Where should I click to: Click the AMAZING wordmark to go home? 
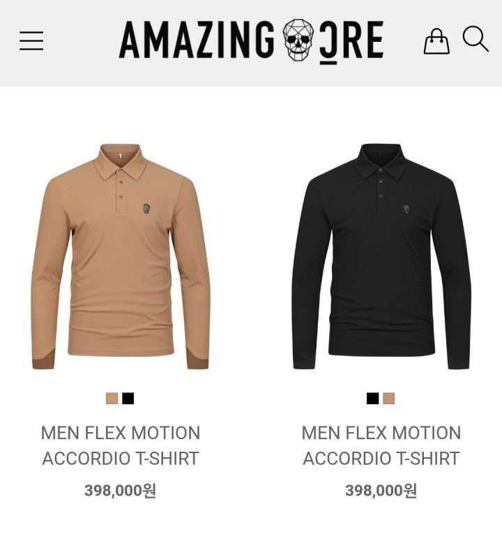point(197,39)
